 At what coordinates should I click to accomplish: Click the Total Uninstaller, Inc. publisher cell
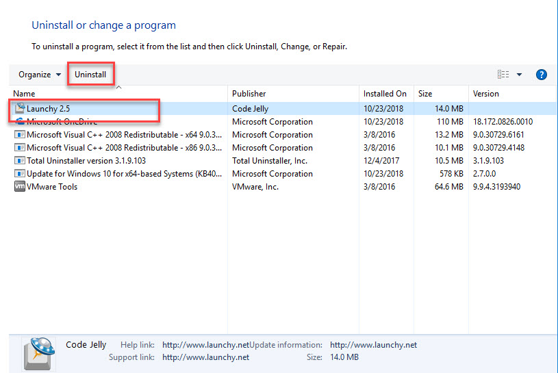click(x=270, y=160)
